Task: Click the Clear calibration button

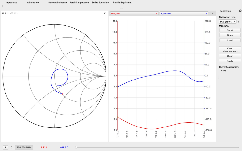Action: point(230,56)
